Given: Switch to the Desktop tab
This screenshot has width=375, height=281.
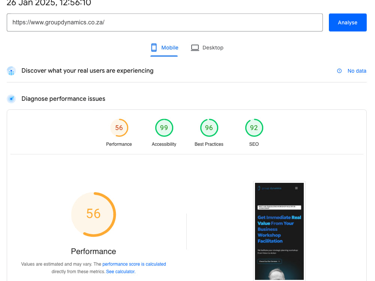Looking at the screenshot, I should [x=207, y=48].
